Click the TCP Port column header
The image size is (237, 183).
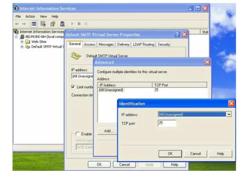click(x=180, y=85)
